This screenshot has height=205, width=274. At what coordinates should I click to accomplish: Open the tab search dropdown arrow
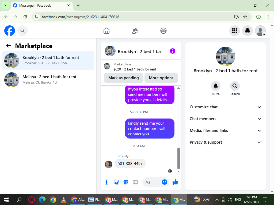tap(5, 5)
